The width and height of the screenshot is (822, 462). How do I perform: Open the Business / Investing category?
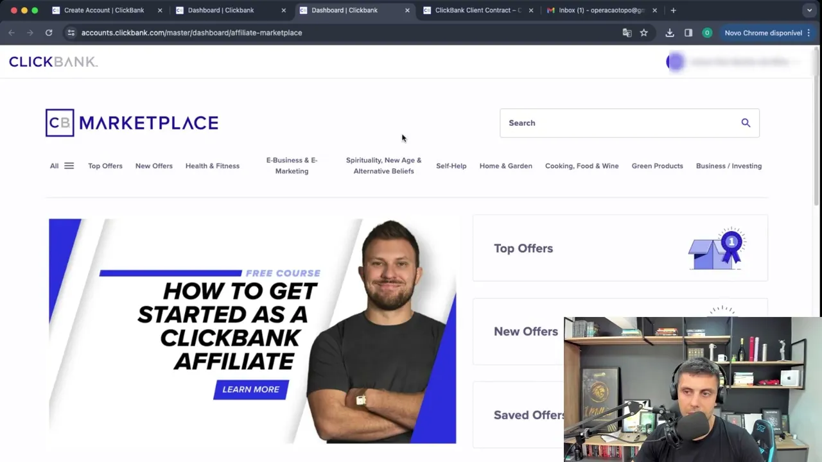[x=729, y=166]
